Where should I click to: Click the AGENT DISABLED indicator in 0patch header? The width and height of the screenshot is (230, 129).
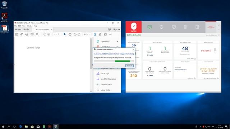[211, 27]
